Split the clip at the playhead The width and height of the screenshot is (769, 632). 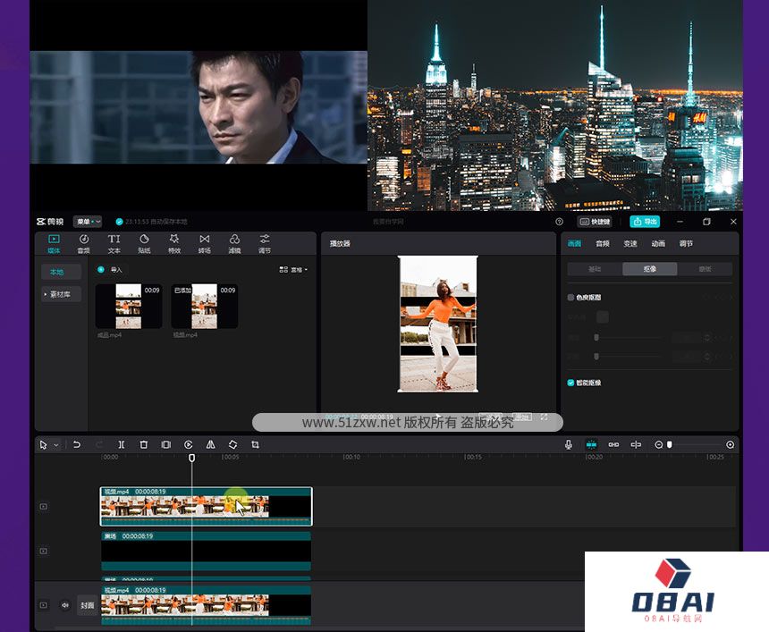121,444
